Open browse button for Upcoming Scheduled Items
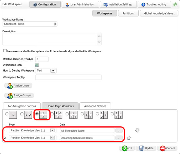Viewport: 180px width, 154px height. 119,138
